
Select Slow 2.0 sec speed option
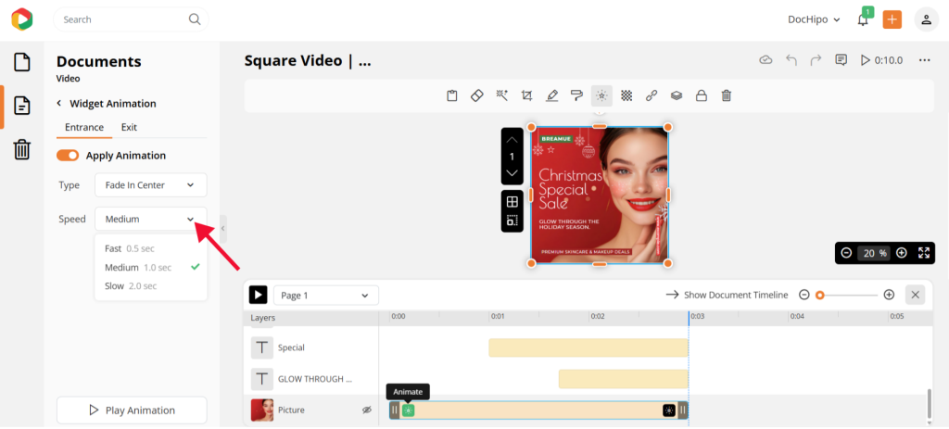click(151, 286)
